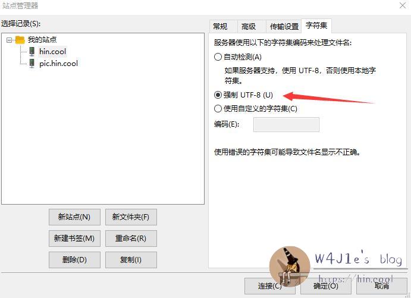
Task: Click the hin.cool server icon
Action: (32, 51)
